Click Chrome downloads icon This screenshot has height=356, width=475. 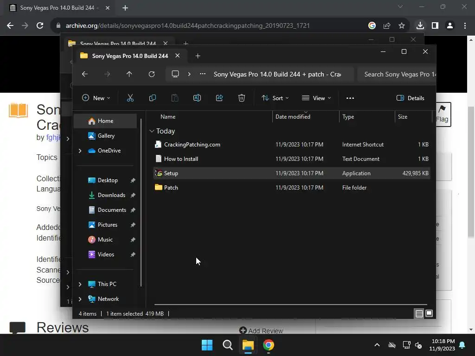point(420,25)
